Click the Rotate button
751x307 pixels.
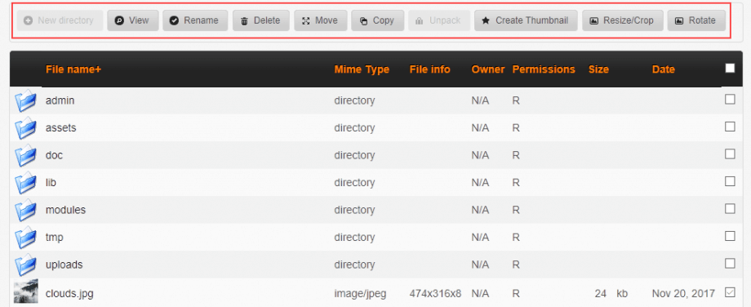coord(696,20)
